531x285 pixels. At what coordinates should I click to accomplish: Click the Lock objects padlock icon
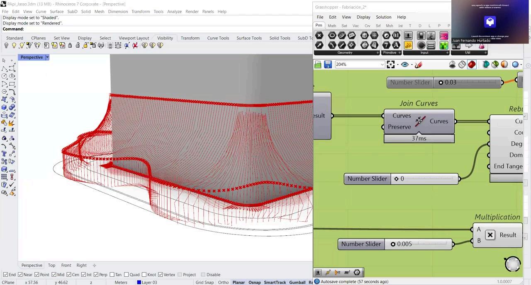click(70, 46)
